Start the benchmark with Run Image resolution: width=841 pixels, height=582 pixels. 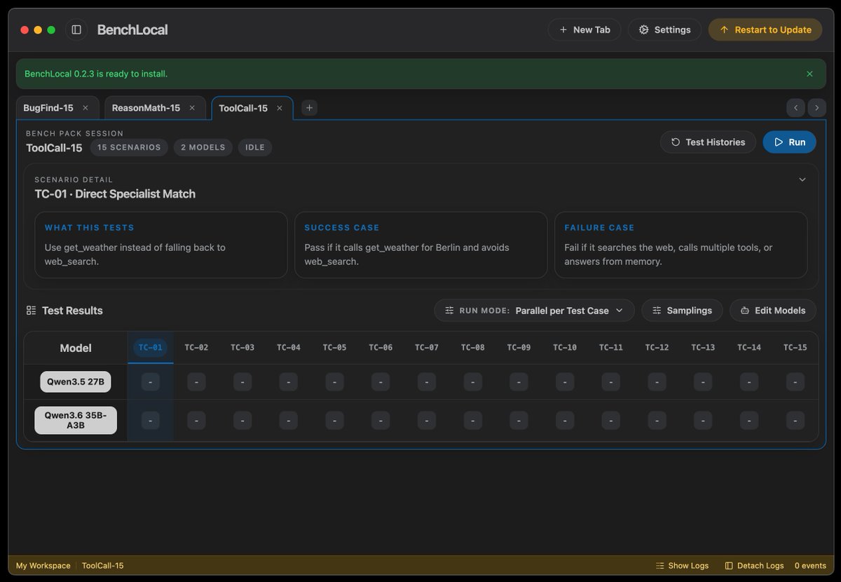coord(789,142)
